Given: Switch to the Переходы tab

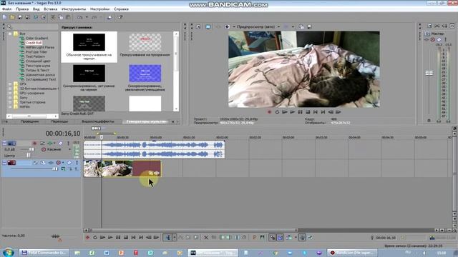Looking at the screenshot, I should point(59,121).
